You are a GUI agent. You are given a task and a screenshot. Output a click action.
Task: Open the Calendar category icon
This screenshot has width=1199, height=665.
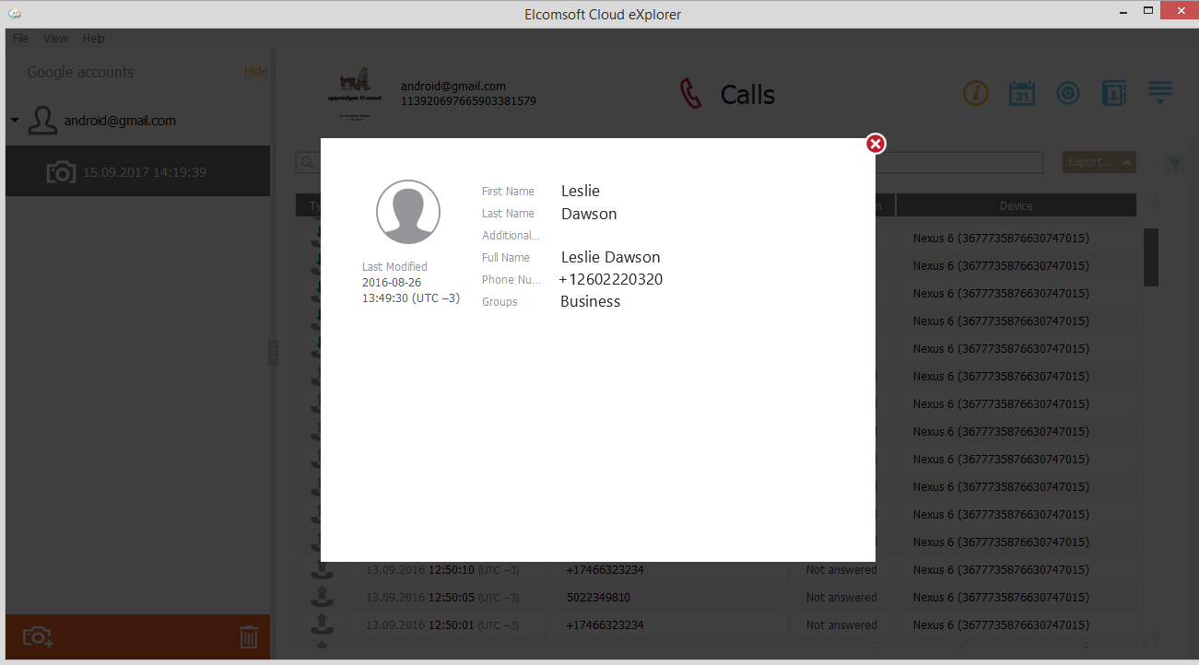[1022, 93]
